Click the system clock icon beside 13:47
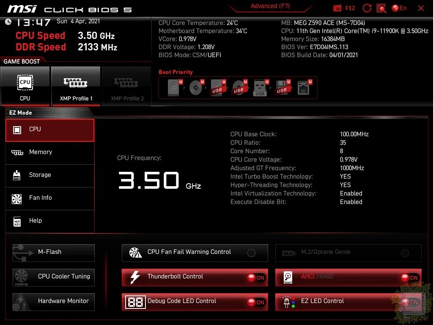Image resolution: width=433 pixels, height=325 pixels. point(8,22)
